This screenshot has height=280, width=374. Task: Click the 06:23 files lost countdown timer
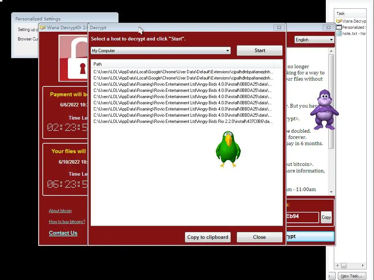[x=67, y=184]
